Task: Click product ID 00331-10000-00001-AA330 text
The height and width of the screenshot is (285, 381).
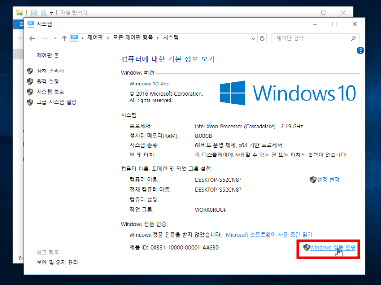Action: click(184, 248)
